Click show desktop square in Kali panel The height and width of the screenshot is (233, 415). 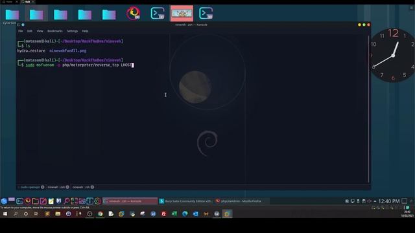pyautogui.click(x=405, y=201)
